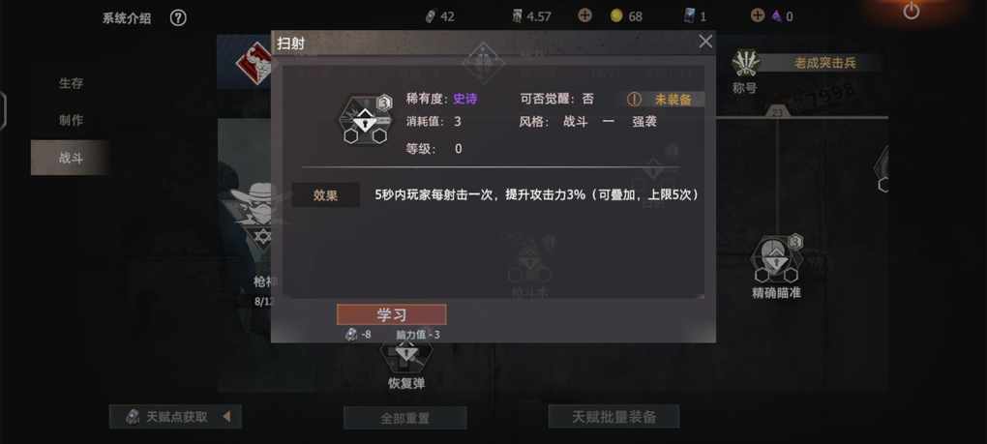The width and height of the screenshot is (987, 444).
Task: Click the 天赋批量装备 button
Action: 613,416
